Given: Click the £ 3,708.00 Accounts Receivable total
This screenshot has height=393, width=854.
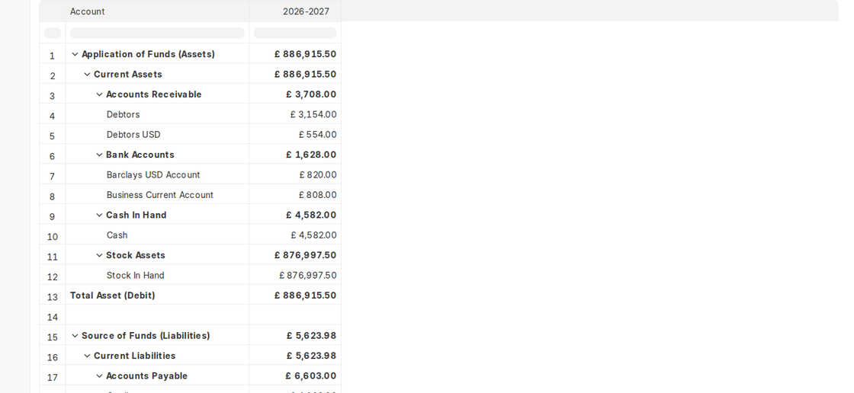Looking at the screenshot, I should point(311,94).
